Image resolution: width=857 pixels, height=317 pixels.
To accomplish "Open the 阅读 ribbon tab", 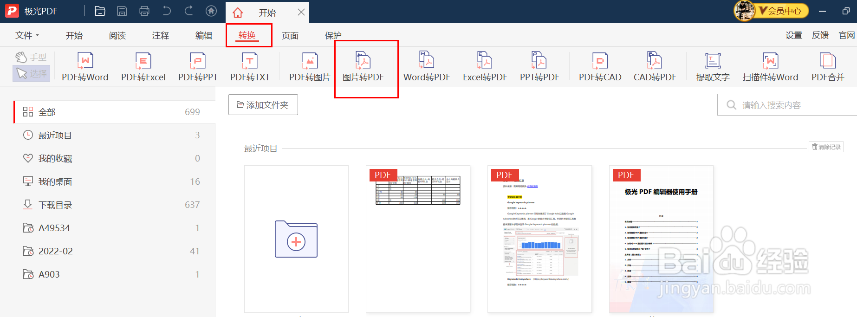I will pos(117,35).
